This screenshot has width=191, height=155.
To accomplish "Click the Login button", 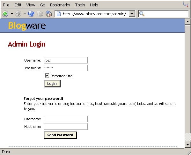I will click(x=52, y=84).
